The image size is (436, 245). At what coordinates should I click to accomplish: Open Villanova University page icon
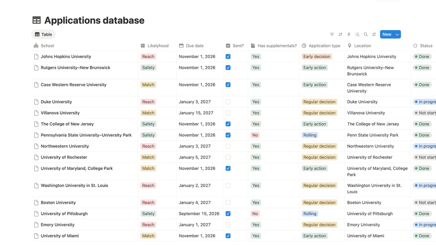[x=36, y=113]
